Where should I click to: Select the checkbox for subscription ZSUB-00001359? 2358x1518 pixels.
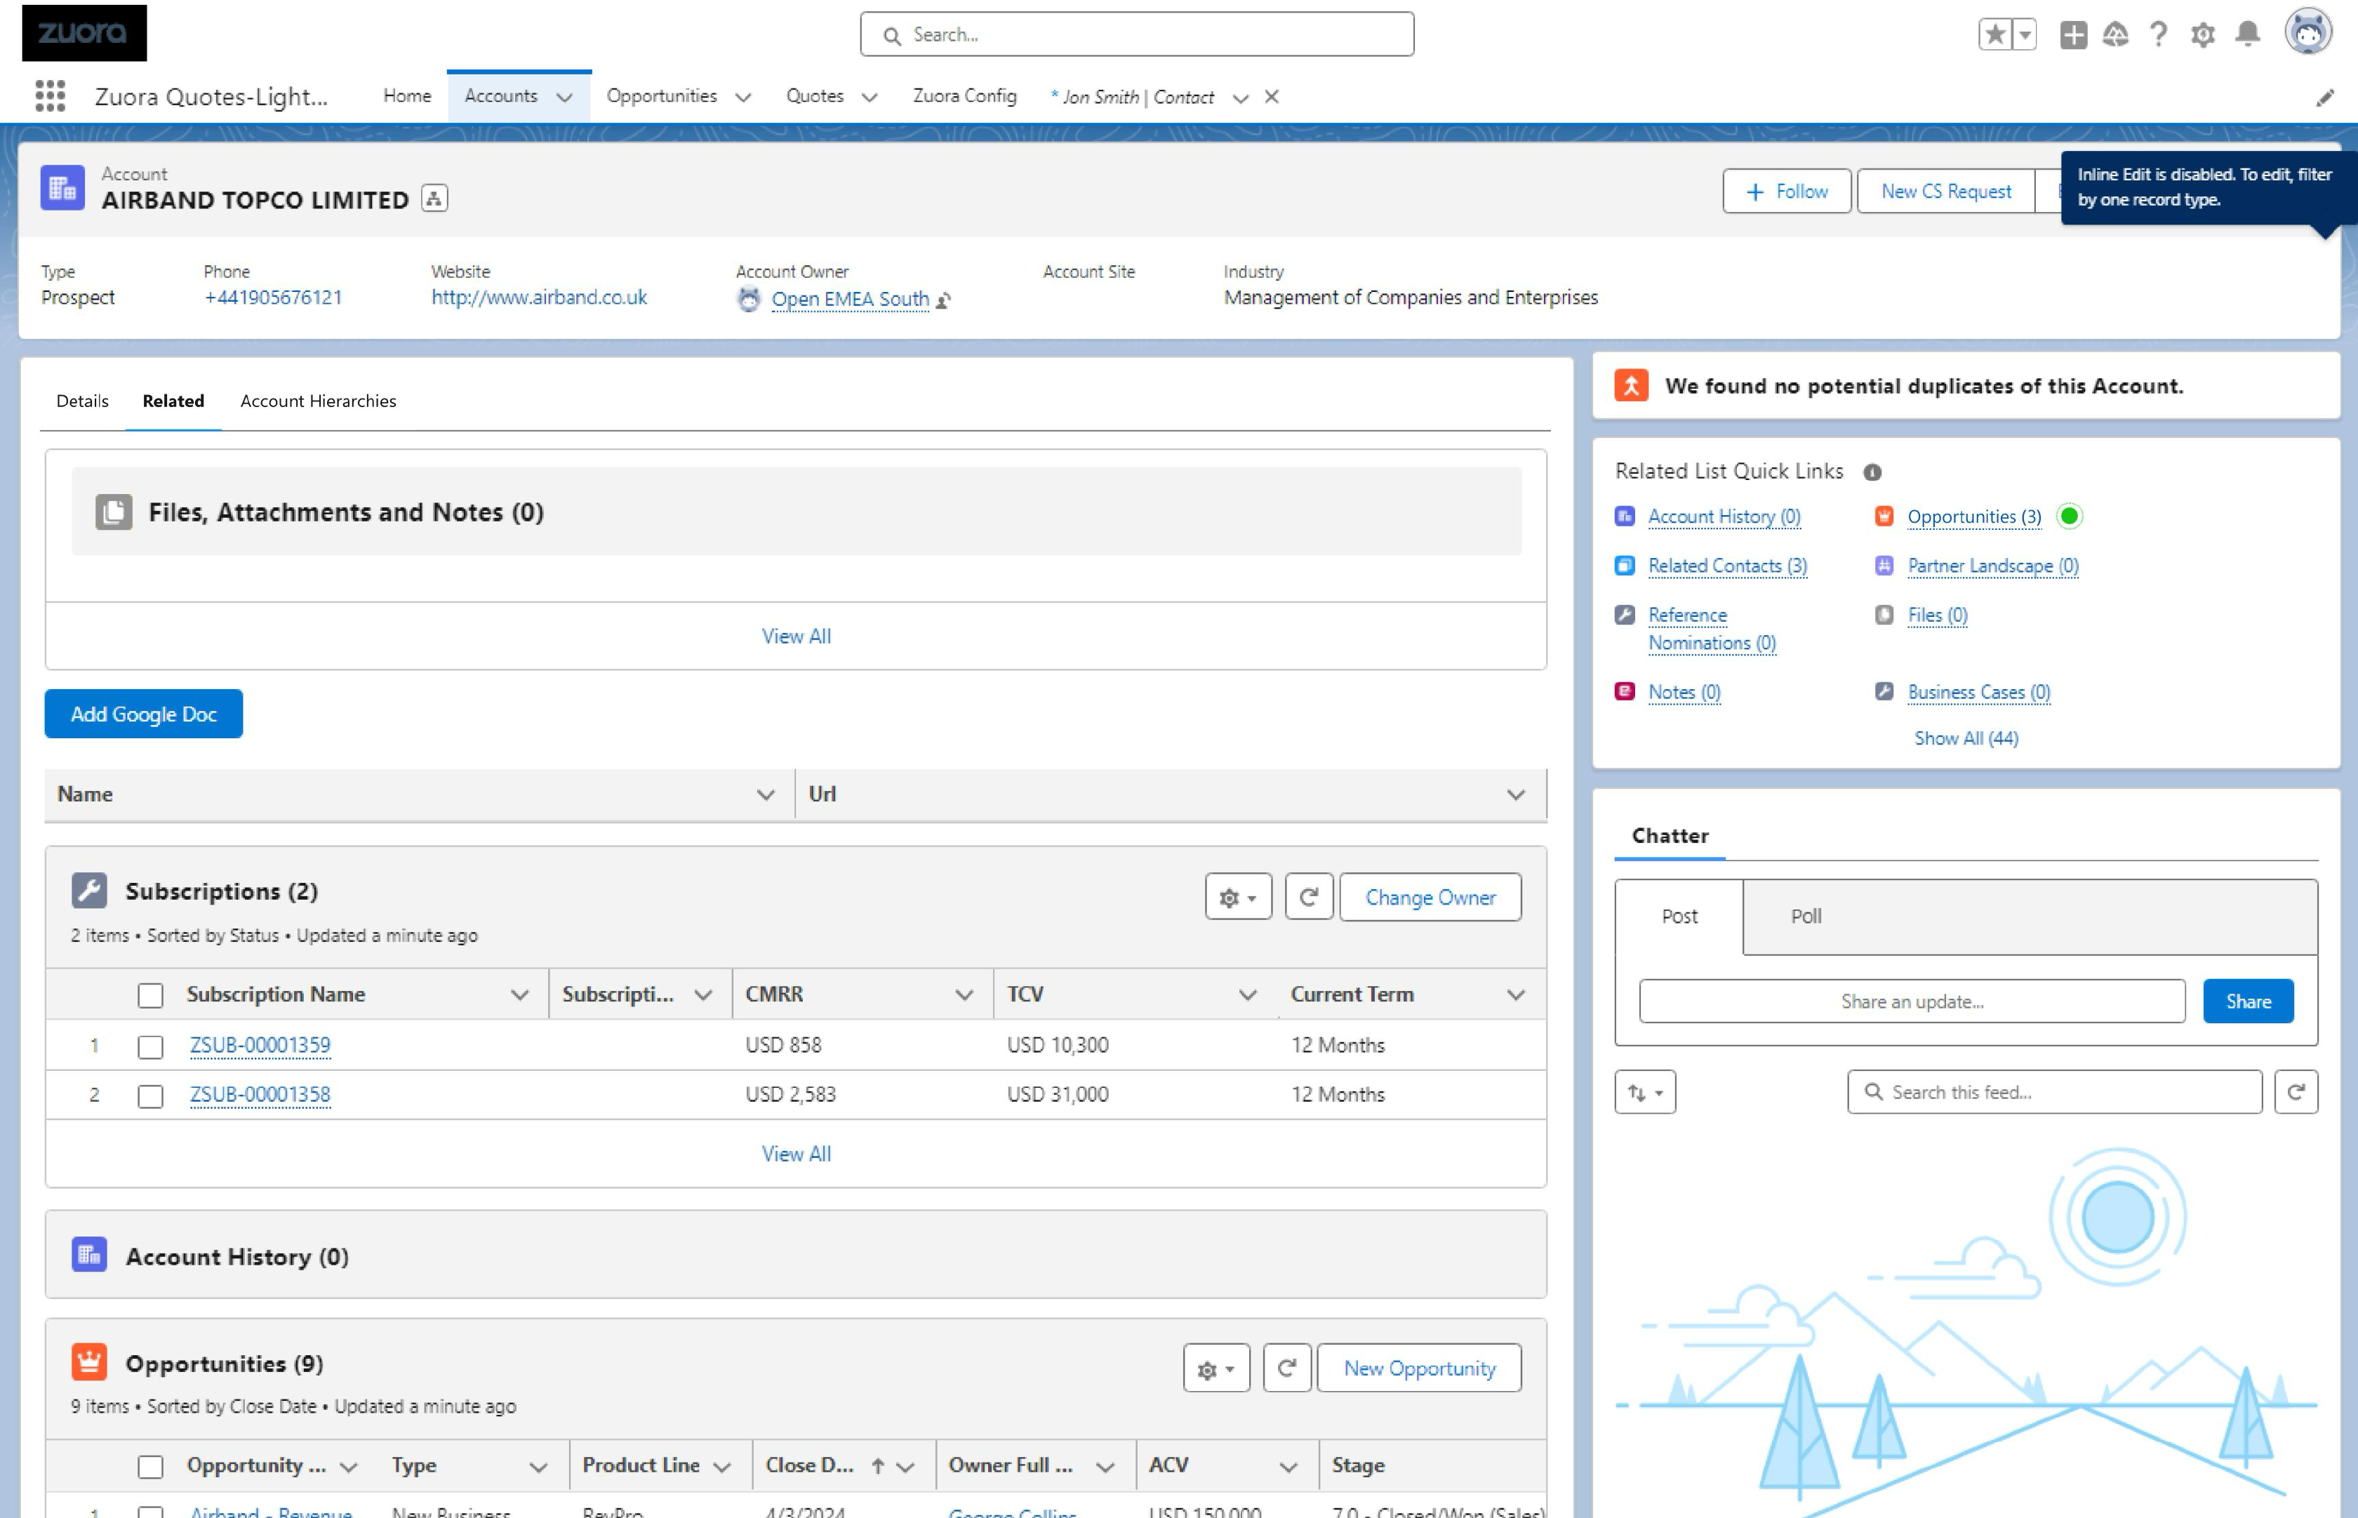click(x=149, y=1046)
